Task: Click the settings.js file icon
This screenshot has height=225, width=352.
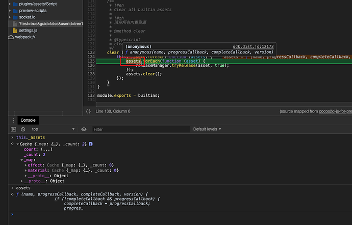Action: point(15,31)
